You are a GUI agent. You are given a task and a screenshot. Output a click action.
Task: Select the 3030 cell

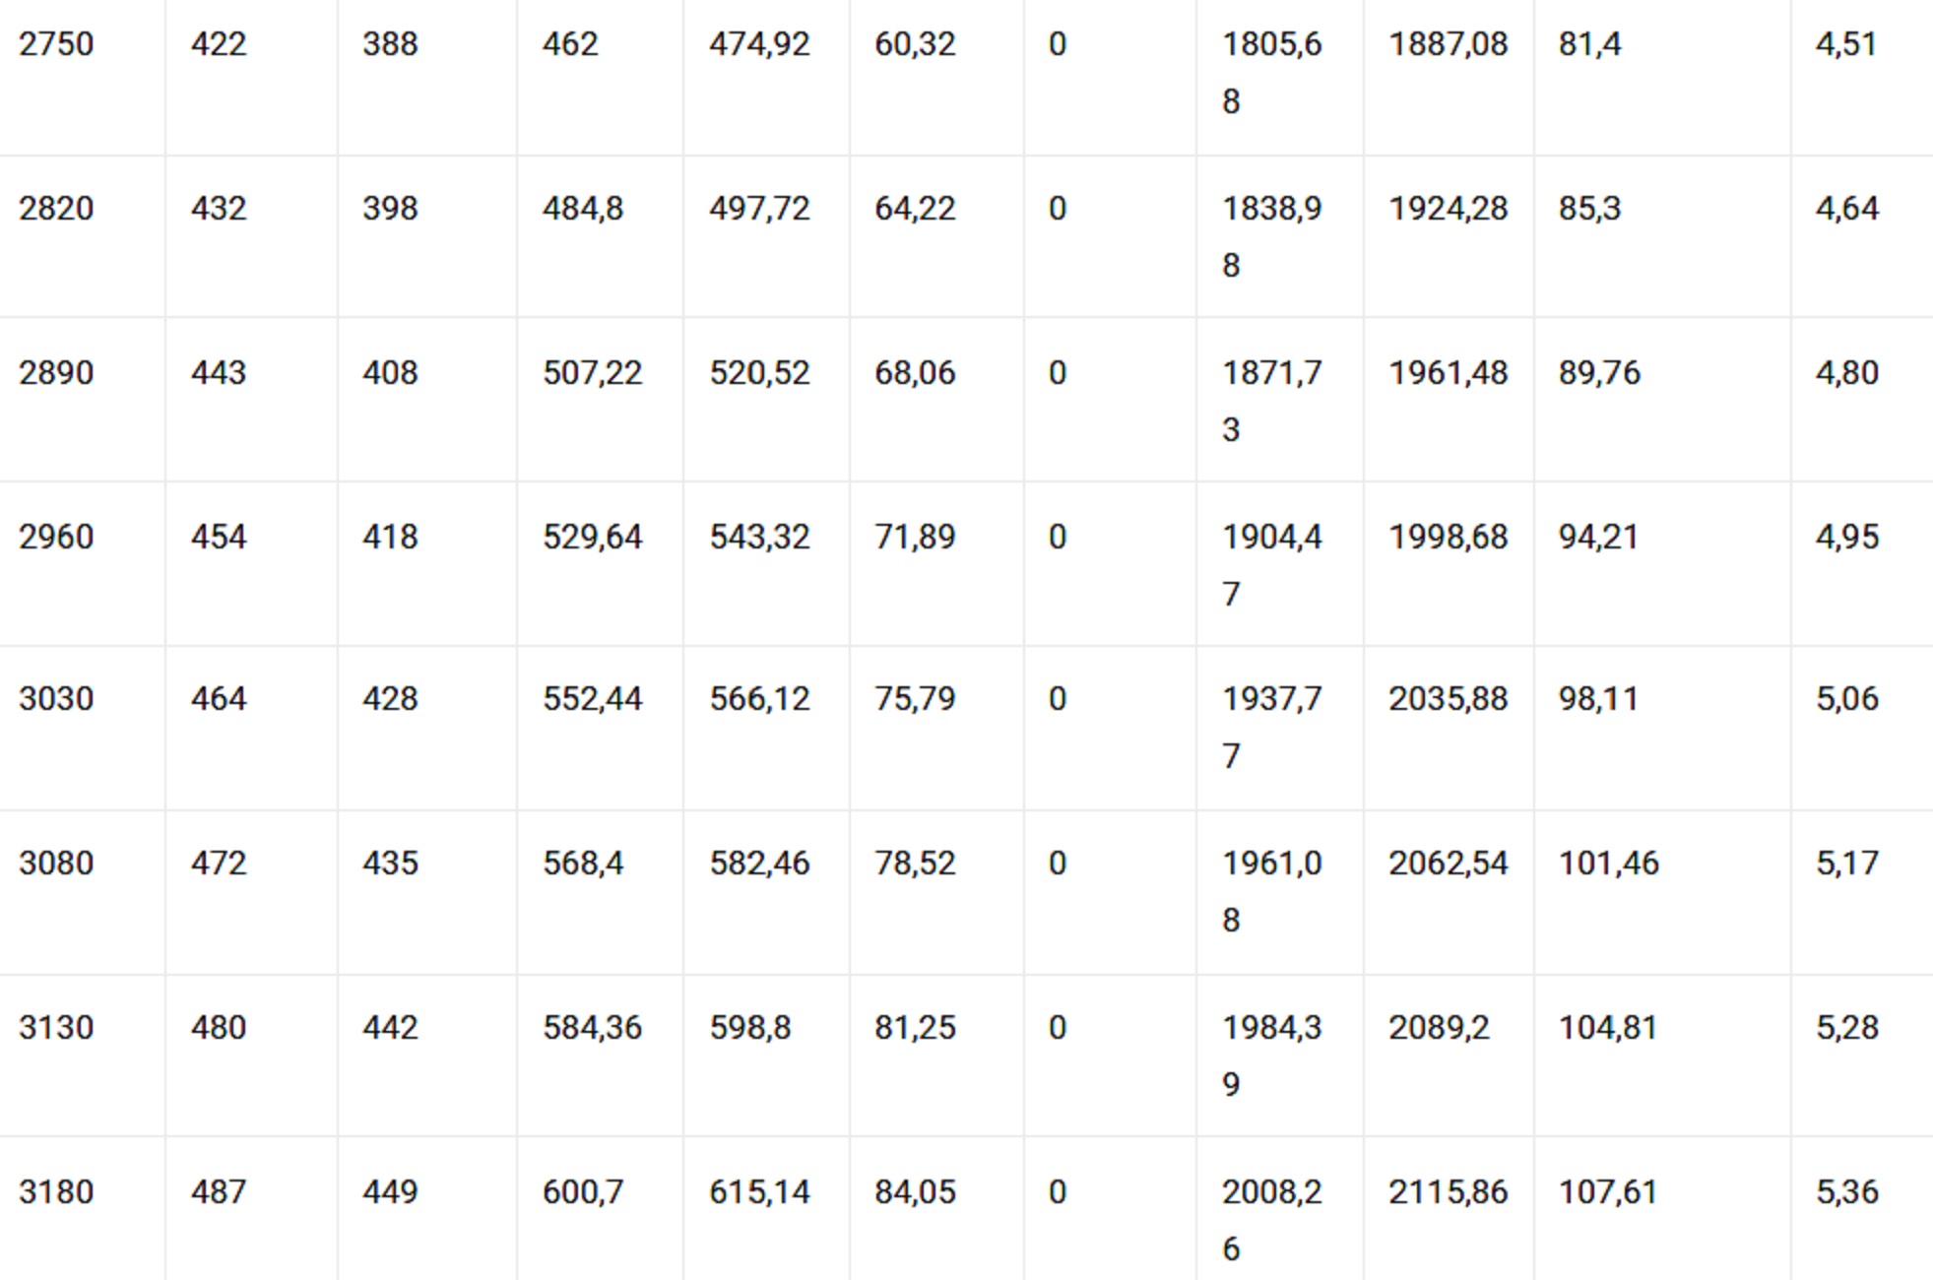56,699
